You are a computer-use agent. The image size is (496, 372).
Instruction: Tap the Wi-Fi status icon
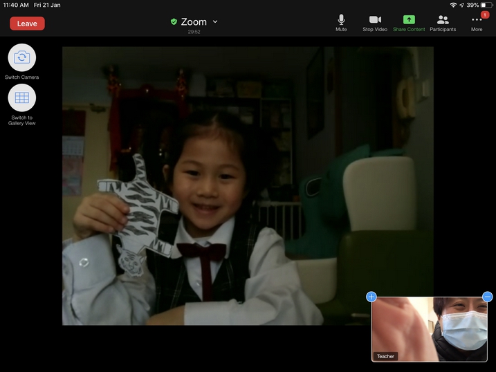click(453, 5)
